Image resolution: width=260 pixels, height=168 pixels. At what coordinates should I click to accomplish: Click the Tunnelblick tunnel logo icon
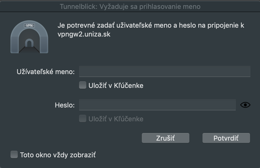(29, 37)
